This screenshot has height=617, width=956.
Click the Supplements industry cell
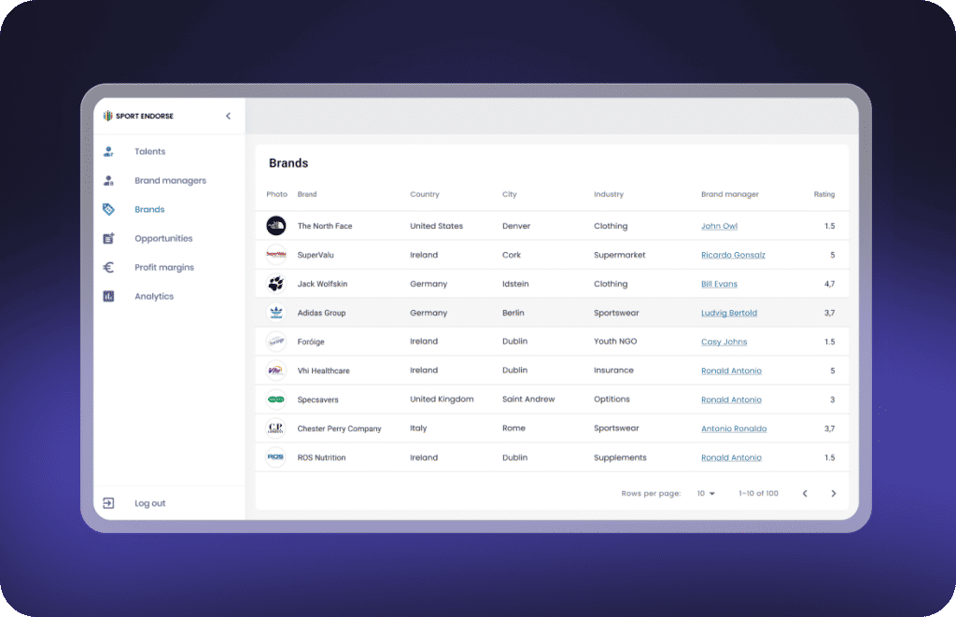coord(620,457)
